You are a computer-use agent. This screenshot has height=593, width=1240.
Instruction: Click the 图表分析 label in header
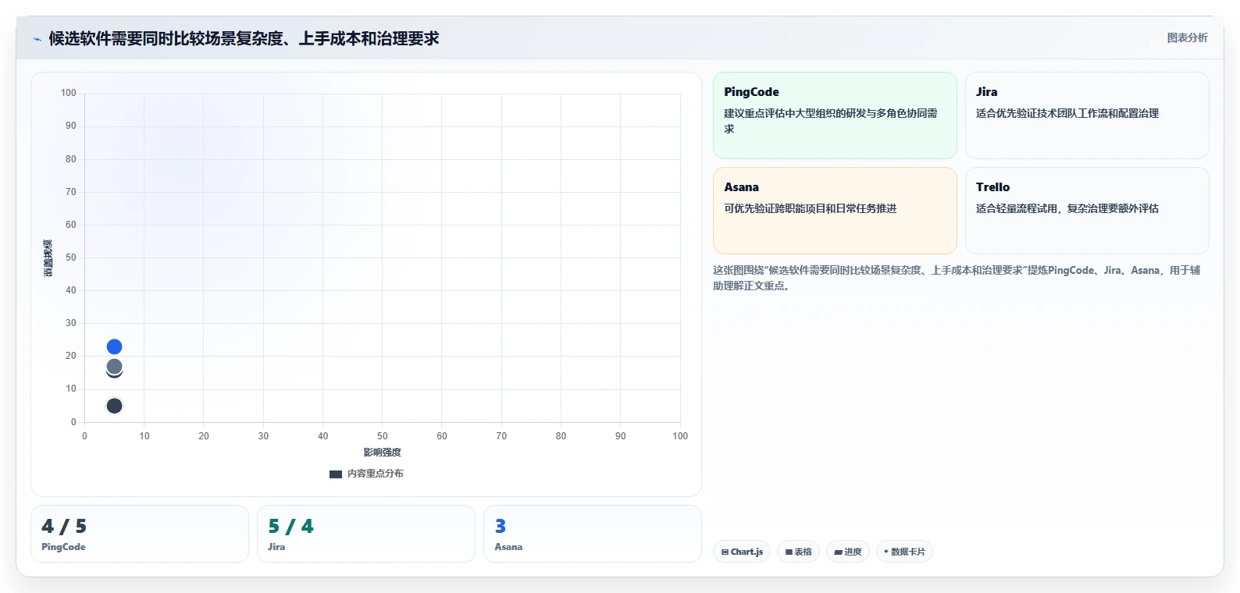point(1187,37)
